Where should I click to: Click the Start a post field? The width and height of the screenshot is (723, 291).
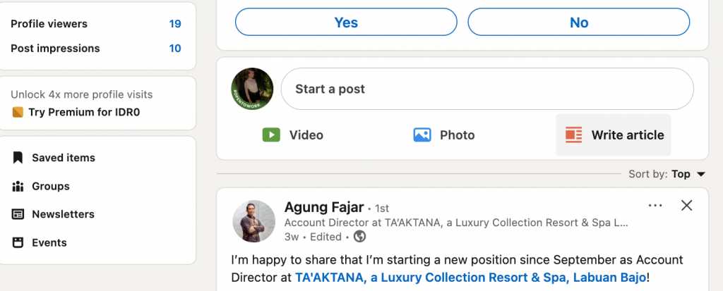coord(487,89)
